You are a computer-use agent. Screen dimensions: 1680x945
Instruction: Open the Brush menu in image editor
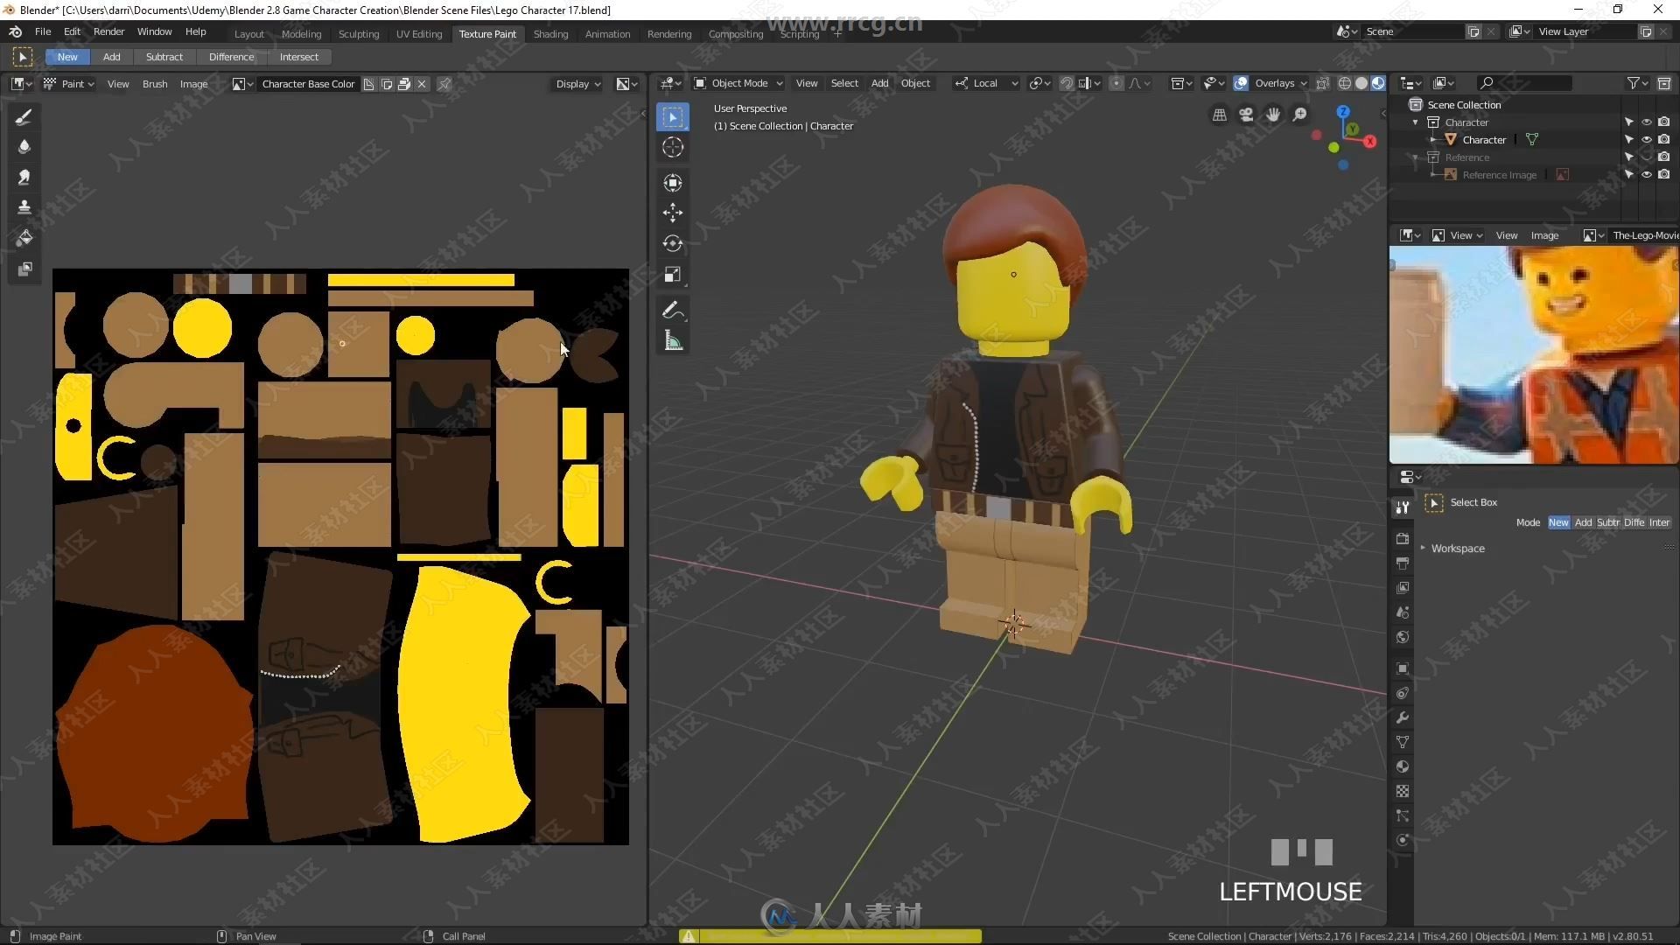coord(155,84)
